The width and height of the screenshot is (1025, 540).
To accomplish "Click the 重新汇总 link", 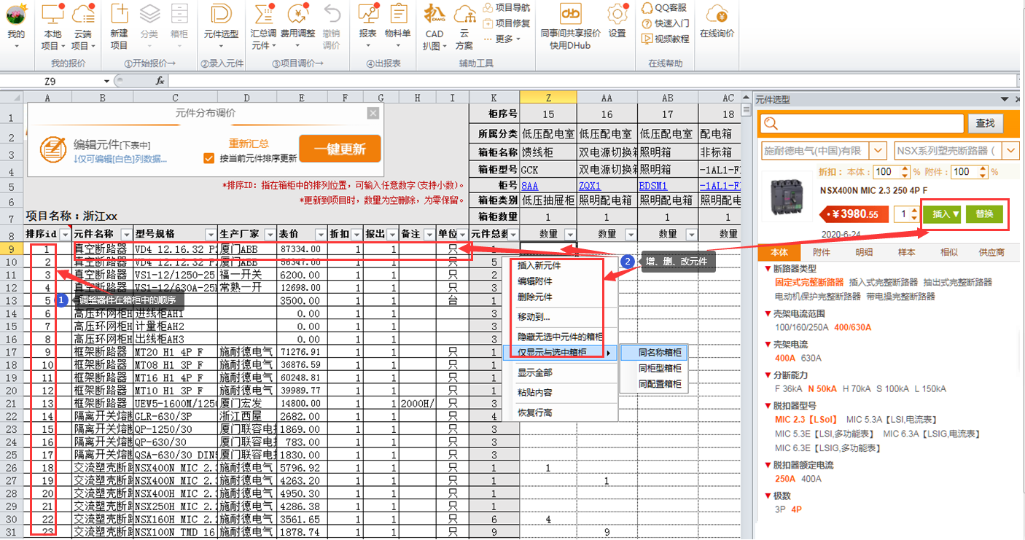I will (x=249, y=144).
